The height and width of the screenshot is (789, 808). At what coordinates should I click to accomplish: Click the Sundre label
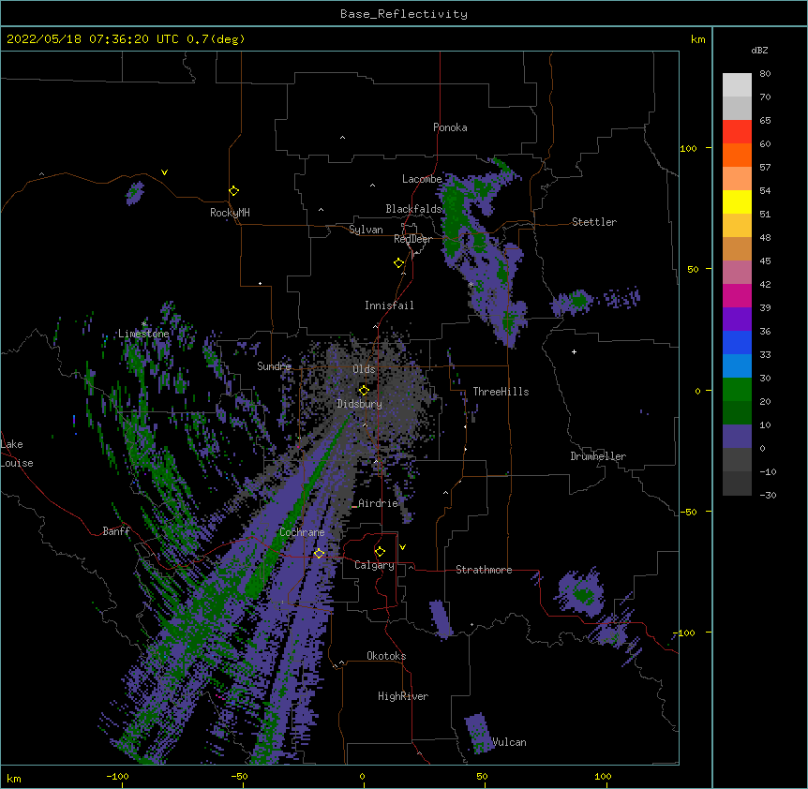[274, 366]
